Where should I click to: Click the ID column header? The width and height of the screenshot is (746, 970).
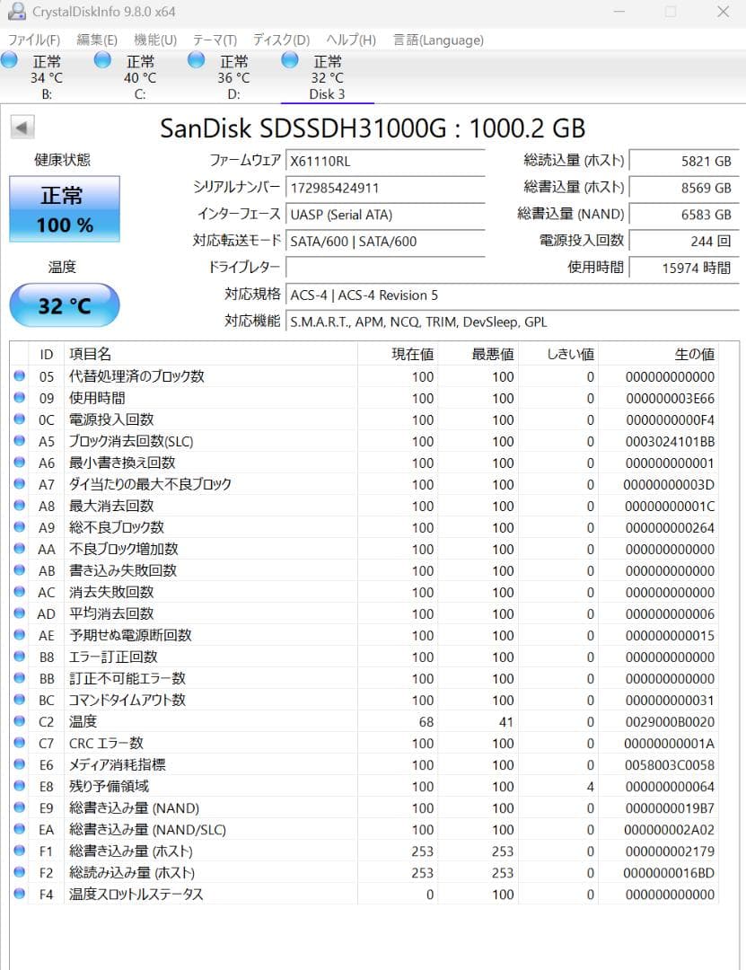[47, 355]
